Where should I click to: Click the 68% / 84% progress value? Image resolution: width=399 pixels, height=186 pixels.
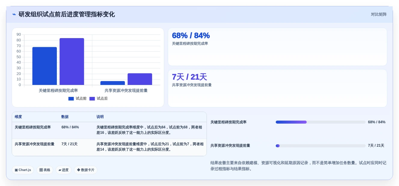pos(377,122)
